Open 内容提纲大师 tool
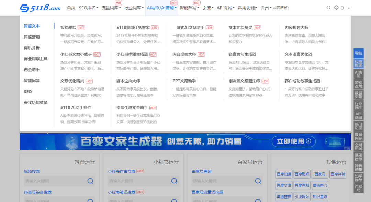The width and height of the screenshot is (371, 202). pos(184,54)
